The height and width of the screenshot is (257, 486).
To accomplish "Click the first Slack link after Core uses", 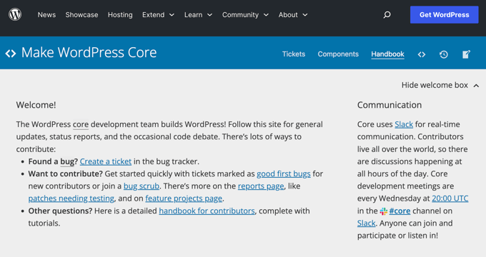I will (404, 124).
